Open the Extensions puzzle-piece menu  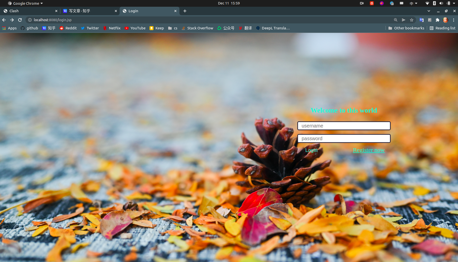(x=438, y=20)
